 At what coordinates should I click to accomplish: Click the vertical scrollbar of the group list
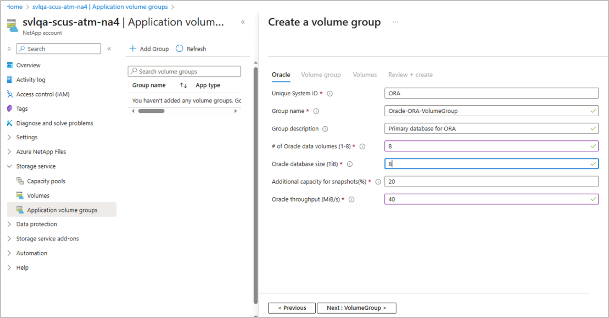pyautogui.click(x=255, y=185)
